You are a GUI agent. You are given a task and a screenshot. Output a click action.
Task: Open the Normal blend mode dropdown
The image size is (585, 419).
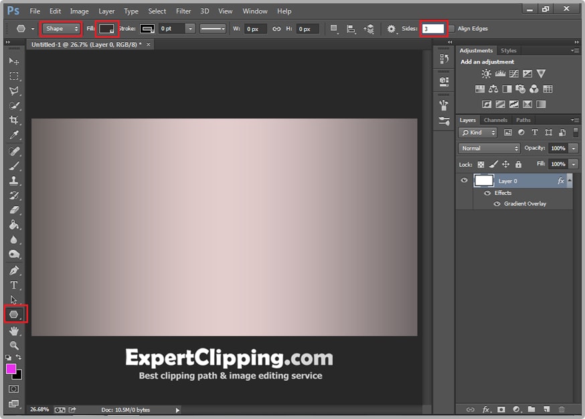[x=489, y=148]
